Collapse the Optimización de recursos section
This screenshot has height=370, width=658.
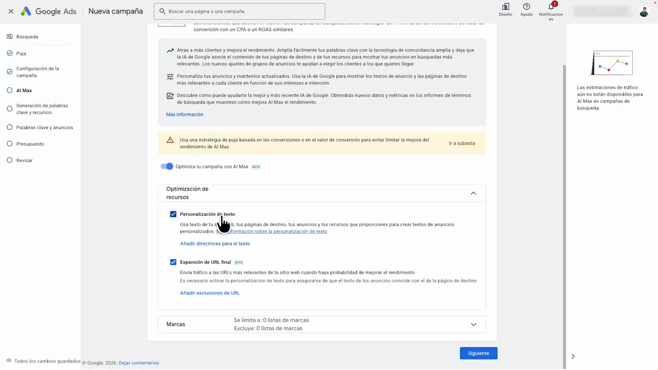tap(473, 193)
